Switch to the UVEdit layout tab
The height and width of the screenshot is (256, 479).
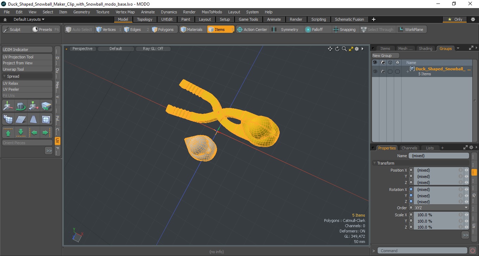167,19
